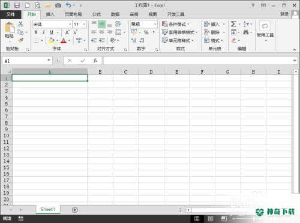Open the Conditional Formatting dropdown
This screenshot has height=223, width=300.
tap(175, 24)
